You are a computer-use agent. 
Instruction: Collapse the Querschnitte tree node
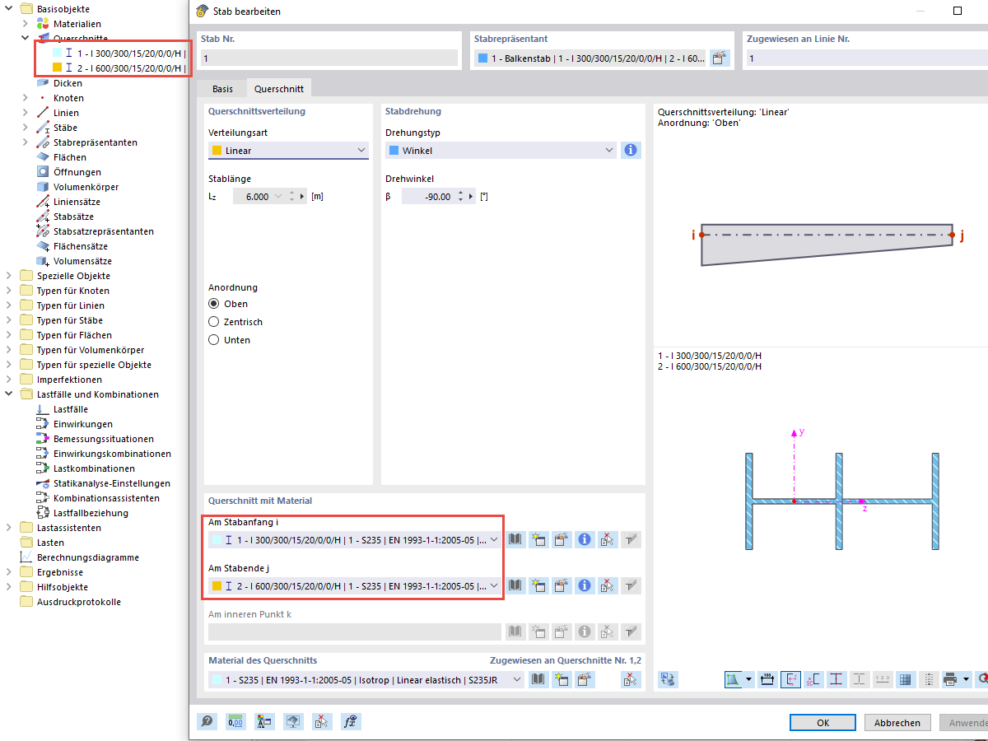pyautogui.click(x=26, y=39)
